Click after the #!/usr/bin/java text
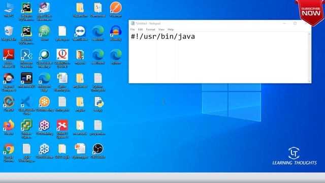Image resolution: width=325 pixels, height=183 pixels. (196, 37)
